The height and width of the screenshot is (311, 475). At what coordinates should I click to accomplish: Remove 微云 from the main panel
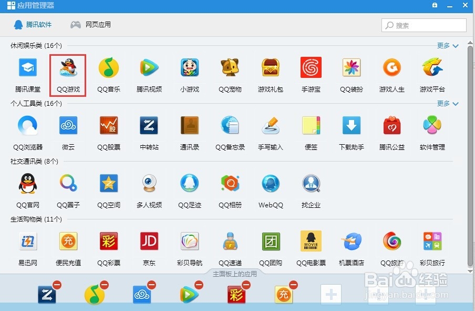[151, 285]
